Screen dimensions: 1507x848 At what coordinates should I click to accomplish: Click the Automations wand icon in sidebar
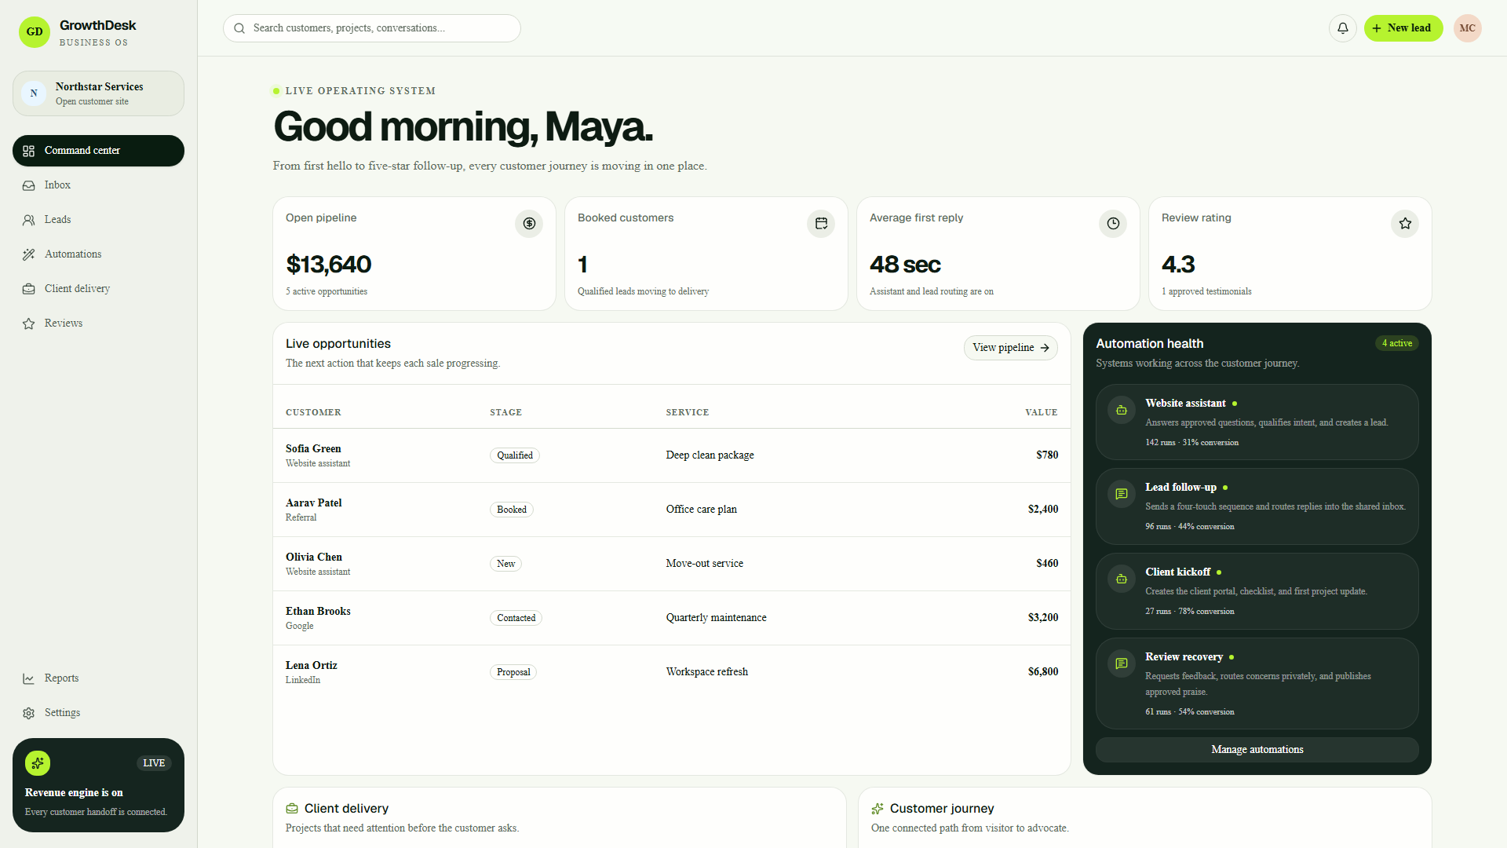coord(29,255)
